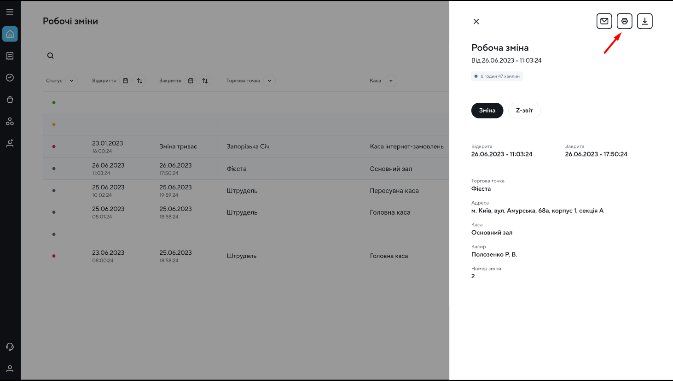Toggle sort order for Відкриття column
The height and width of the screenshot is (381, 673).
tap(139, 81)
